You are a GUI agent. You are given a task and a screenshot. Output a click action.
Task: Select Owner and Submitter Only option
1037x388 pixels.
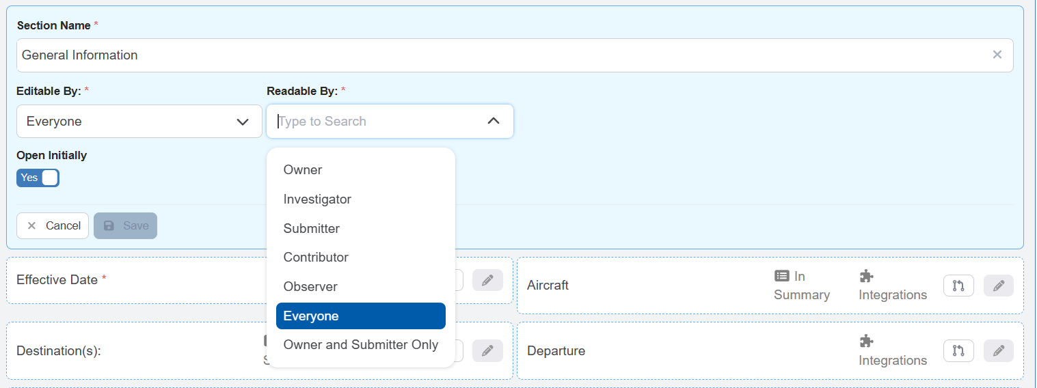click(361, 345)
